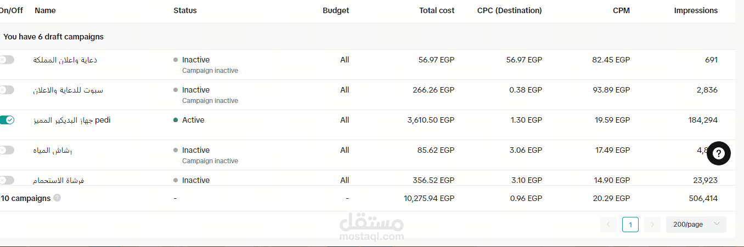Image resolution: width=744 pixels, height=247 pixels.
Task: Go to previous page arrow
Action: point(608,225)
